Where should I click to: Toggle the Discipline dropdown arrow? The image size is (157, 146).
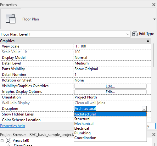(x=144, y=109)
